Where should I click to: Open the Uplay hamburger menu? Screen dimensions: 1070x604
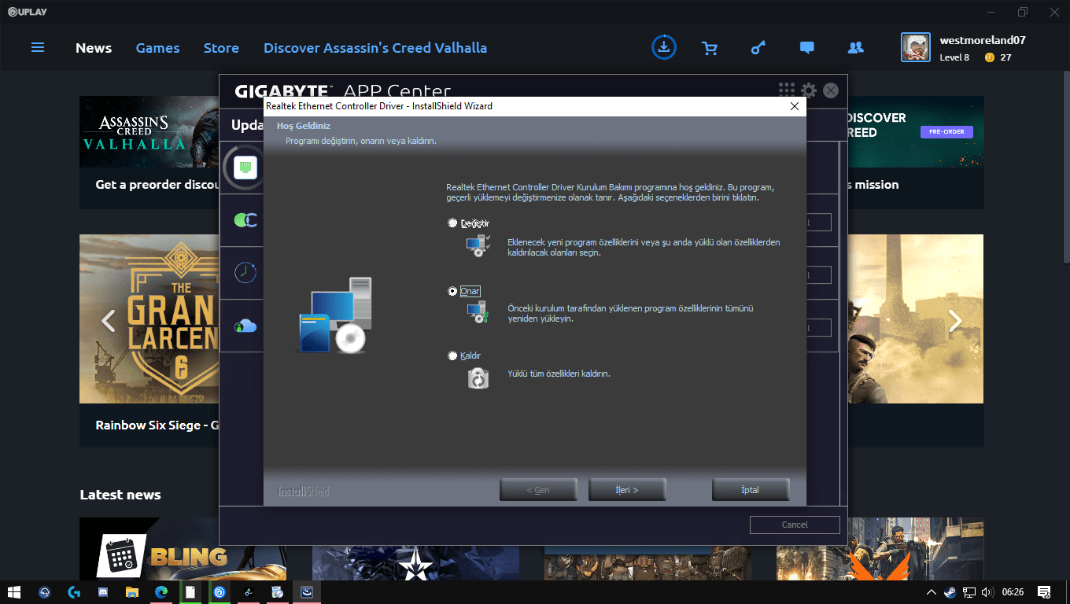coord(38,48)
